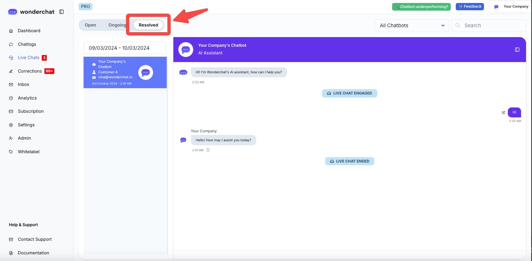Switch to the Open chats tab

pos(90,25)
